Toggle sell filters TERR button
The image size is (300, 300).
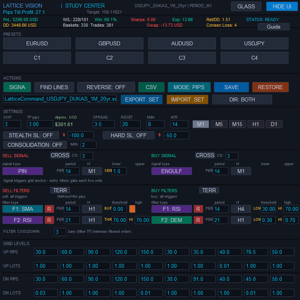coord(60,190)
